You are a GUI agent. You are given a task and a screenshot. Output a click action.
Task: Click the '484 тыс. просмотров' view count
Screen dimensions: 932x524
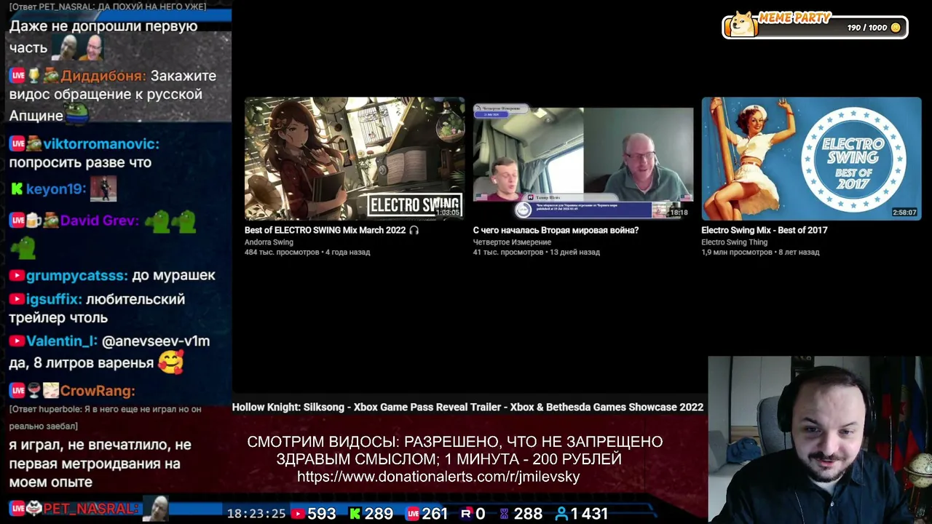[x=282, y=253]
